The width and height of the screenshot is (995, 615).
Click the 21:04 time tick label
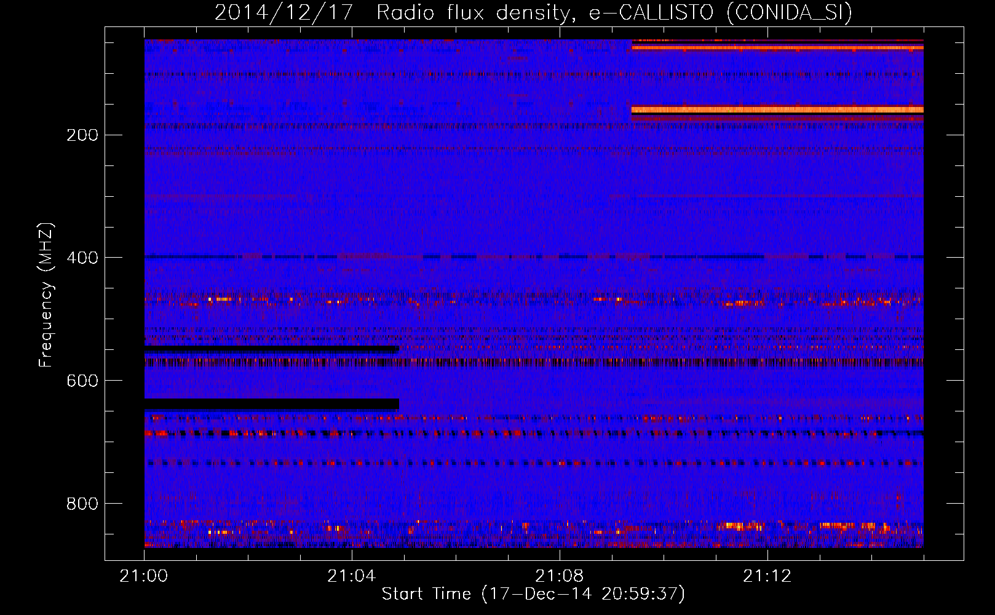point(352,576)
